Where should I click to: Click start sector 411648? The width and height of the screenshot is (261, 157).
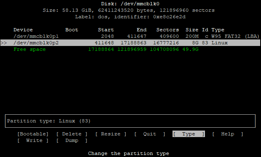[x=104, y=43]
